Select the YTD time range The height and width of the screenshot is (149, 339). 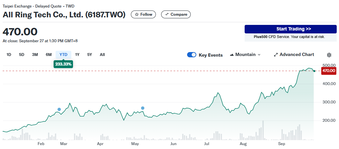pos(63,55)
